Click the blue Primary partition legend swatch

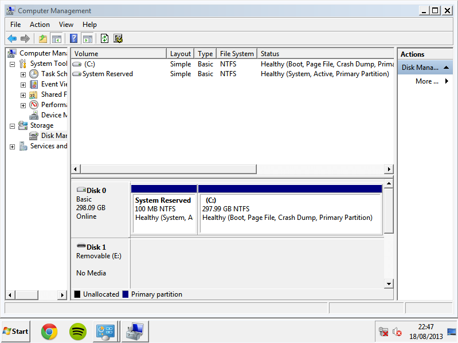(x=126, y=294)
